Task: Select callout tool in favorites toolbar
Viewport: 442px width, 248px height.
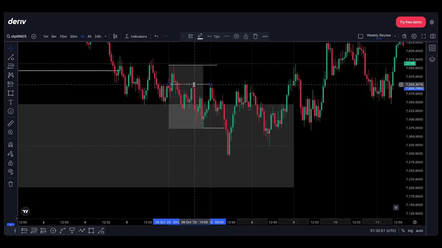Action: click(72, 231)
